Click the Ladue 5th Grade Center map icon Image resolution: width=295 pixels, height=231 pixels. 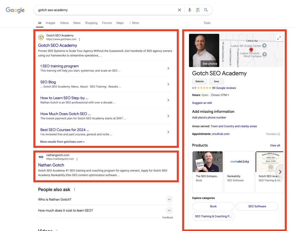264,46
